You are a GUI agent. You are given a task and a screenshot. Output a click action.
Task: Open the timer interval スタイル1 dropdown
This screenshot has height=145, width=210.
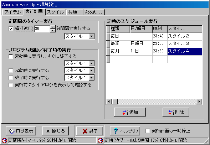click(x=92, y=36)
